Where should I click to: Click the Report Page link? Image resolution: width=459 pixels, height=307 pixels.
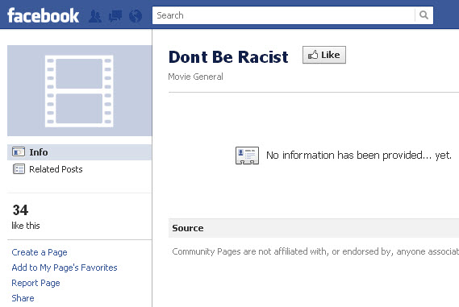coord(35,283)
